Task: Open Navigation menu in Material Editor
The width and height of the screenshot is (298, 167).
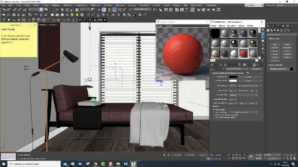Action: (x=231, y=26)
